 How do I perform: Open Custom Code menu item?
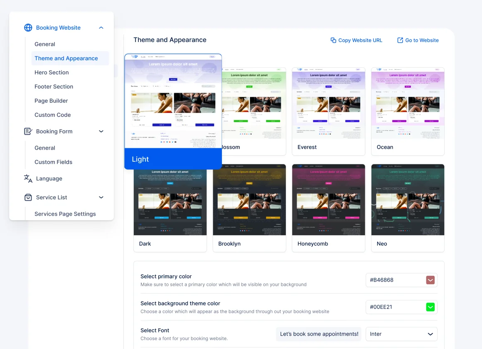(x=53, y=115)
